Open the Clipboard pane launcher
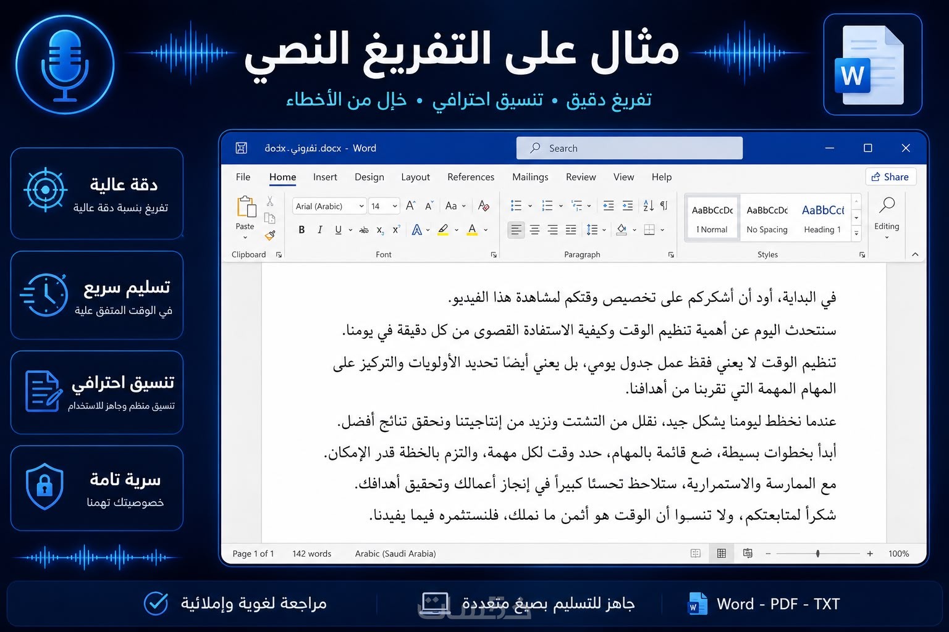 click(279, 254)
